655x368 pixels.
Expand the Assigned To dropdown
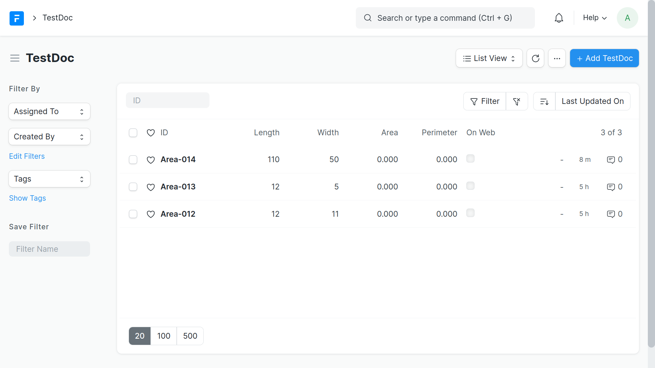(x=49, y=111)
